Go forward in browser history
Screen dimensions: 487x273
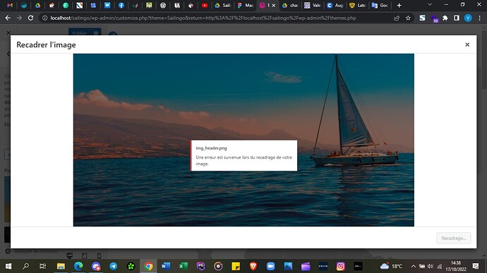coord(19,18)
